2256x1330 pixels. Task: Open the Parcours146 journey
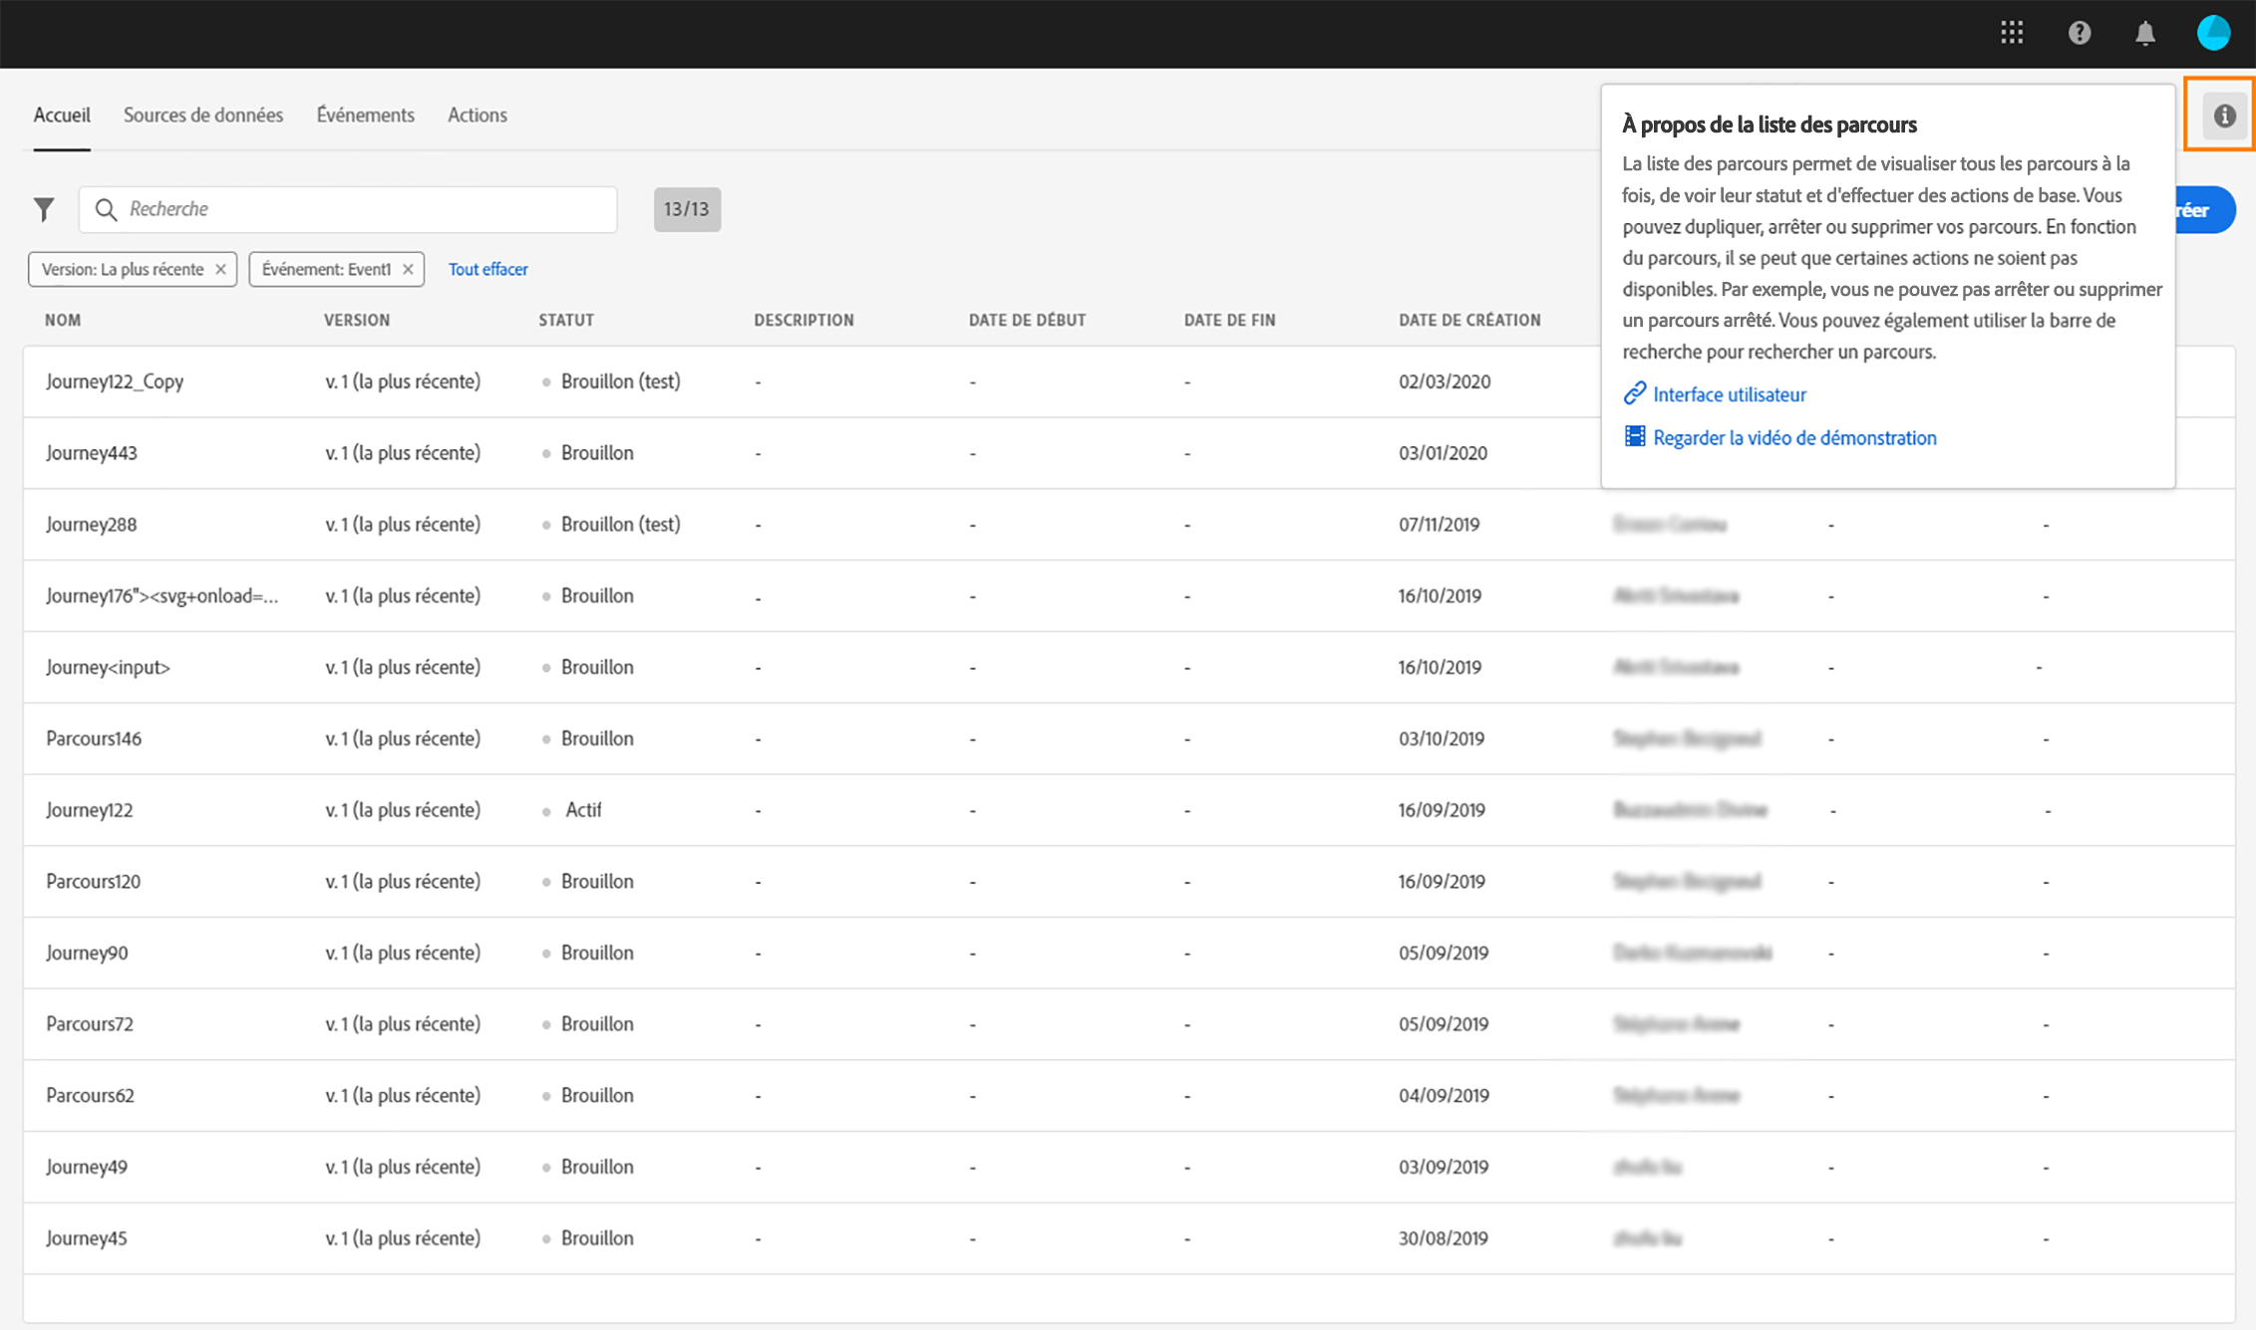pos(94,738)
